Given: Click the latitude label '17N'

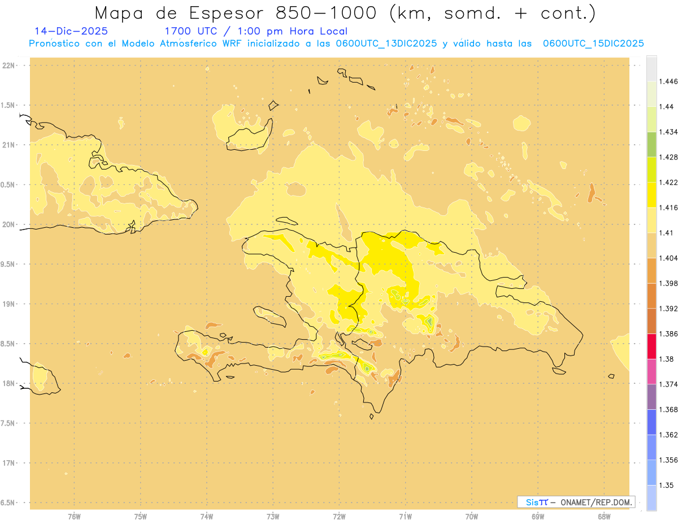Looking at the screenshot, I should click(9, 463).
